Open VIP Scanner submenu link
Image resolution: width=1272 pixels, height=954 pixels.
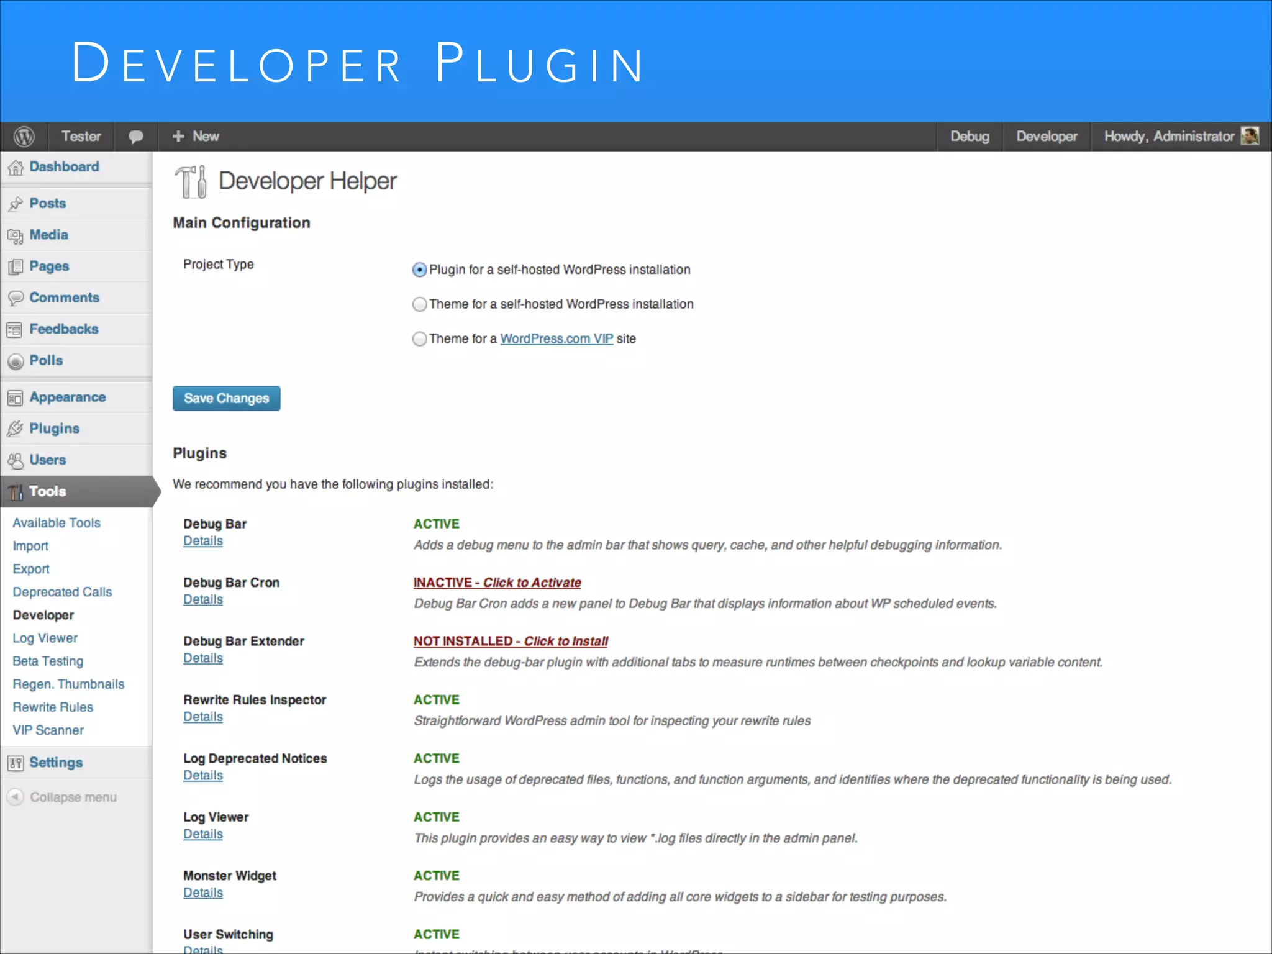tap(48, 730)
